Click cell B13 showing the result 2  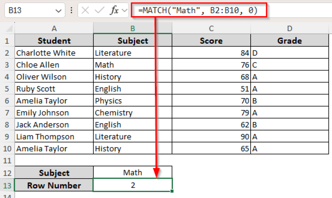click(132, 185)
